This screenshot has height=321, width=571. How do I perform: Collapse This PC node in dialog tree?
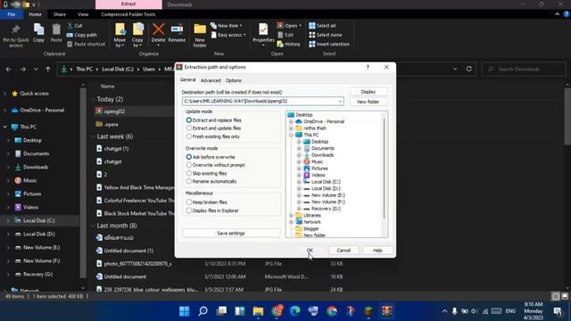[291, 135]
